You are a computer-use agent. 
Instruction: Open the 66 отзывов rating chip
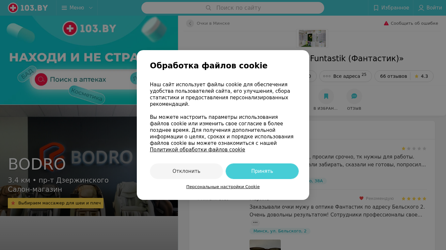404,76
